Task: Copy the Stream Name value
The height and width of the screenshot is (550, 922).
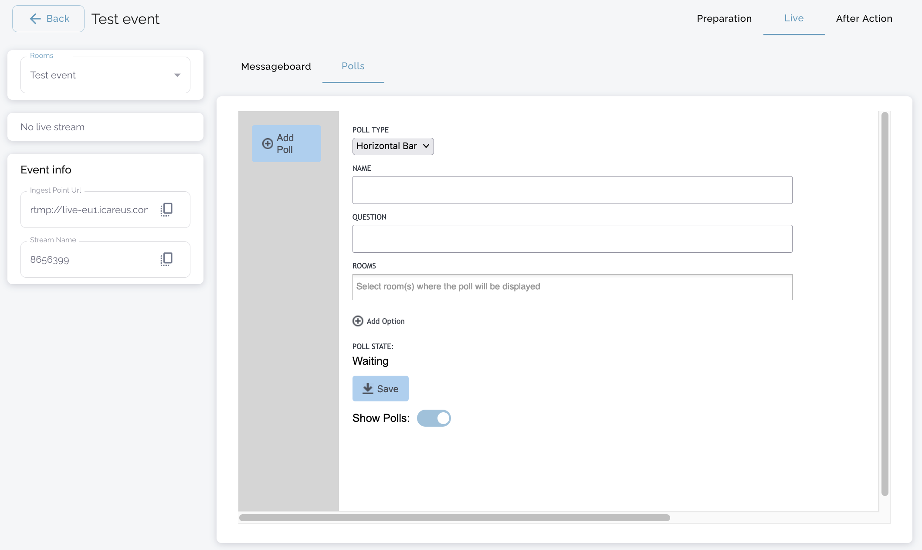Action: [x=166, y=259]
